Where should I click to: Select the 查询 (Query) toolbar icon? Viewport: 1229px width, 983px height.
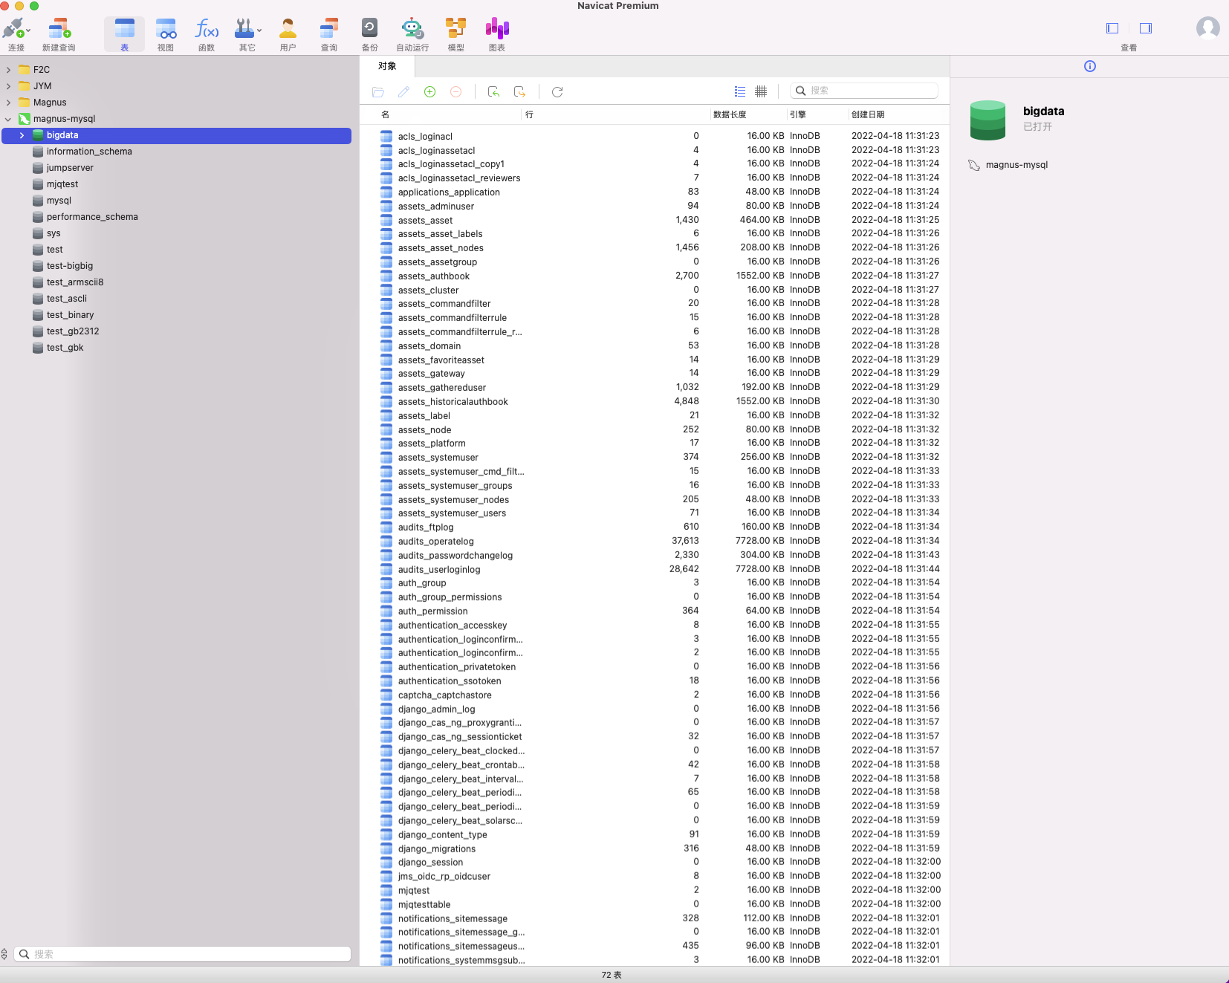328,28
